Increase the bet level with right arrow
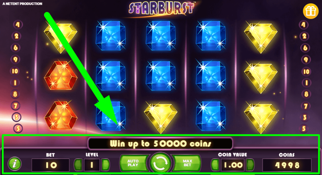Image resolution: width=322 pixels, height=175 pixels. [106, 165]
